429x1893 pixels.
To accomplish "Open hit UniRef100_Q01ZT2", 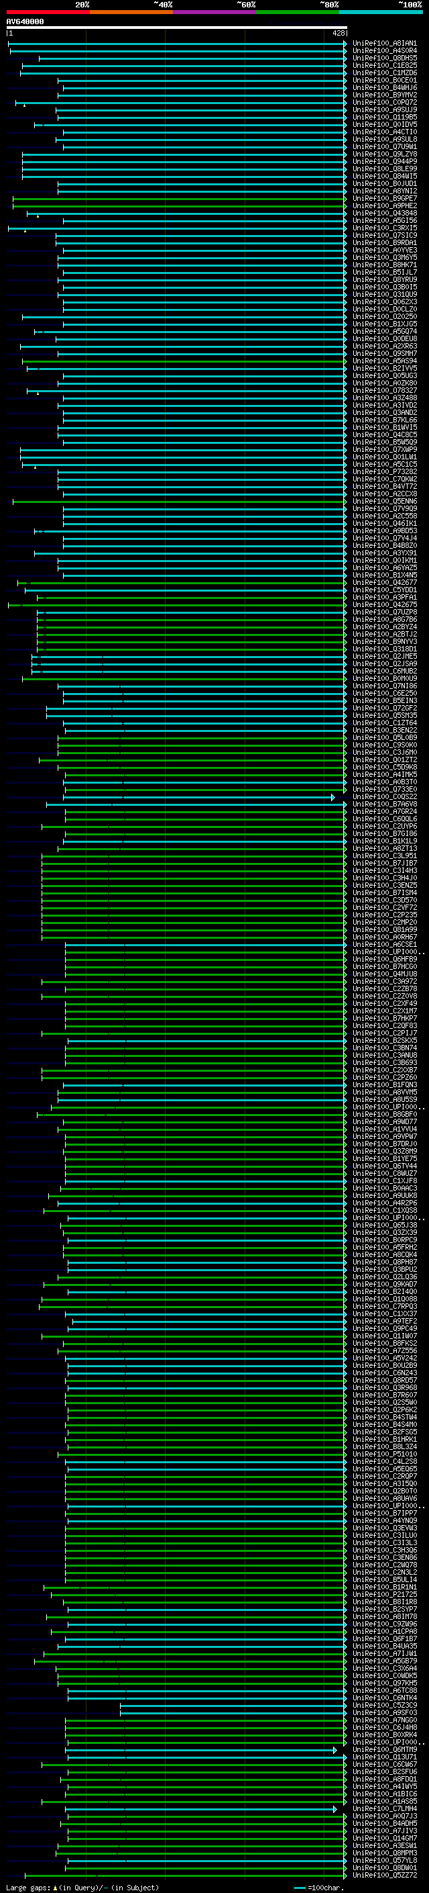I will (384, 760).
